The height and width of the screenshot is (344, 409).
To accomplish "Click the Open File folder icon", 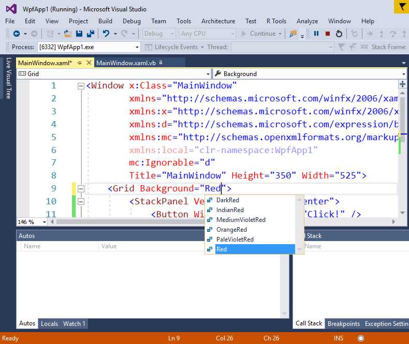I will 68,34.
